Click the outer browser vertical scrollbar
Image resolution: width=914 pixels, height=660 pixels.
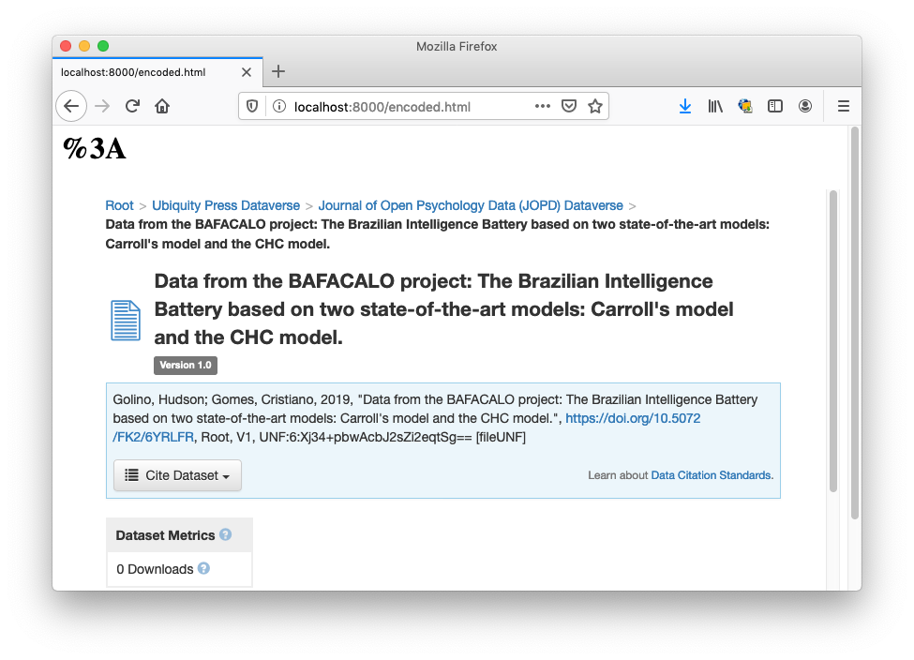click(x=855, y=322)
